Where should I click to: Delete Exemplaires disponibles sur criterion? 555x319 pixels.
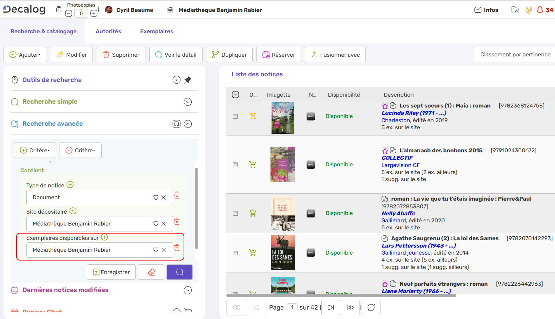click(x=177, y=248)
